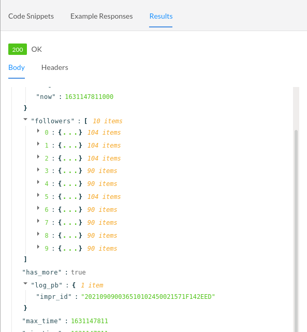
Task: Click the "104 items" label on row 5
Action: click(104, 197)
